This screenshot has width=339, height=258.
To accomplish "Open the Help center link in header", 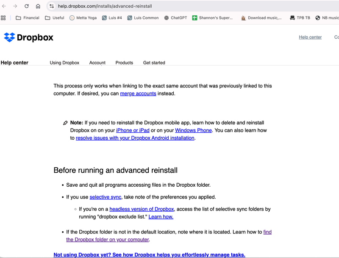I will click(310, 37).
